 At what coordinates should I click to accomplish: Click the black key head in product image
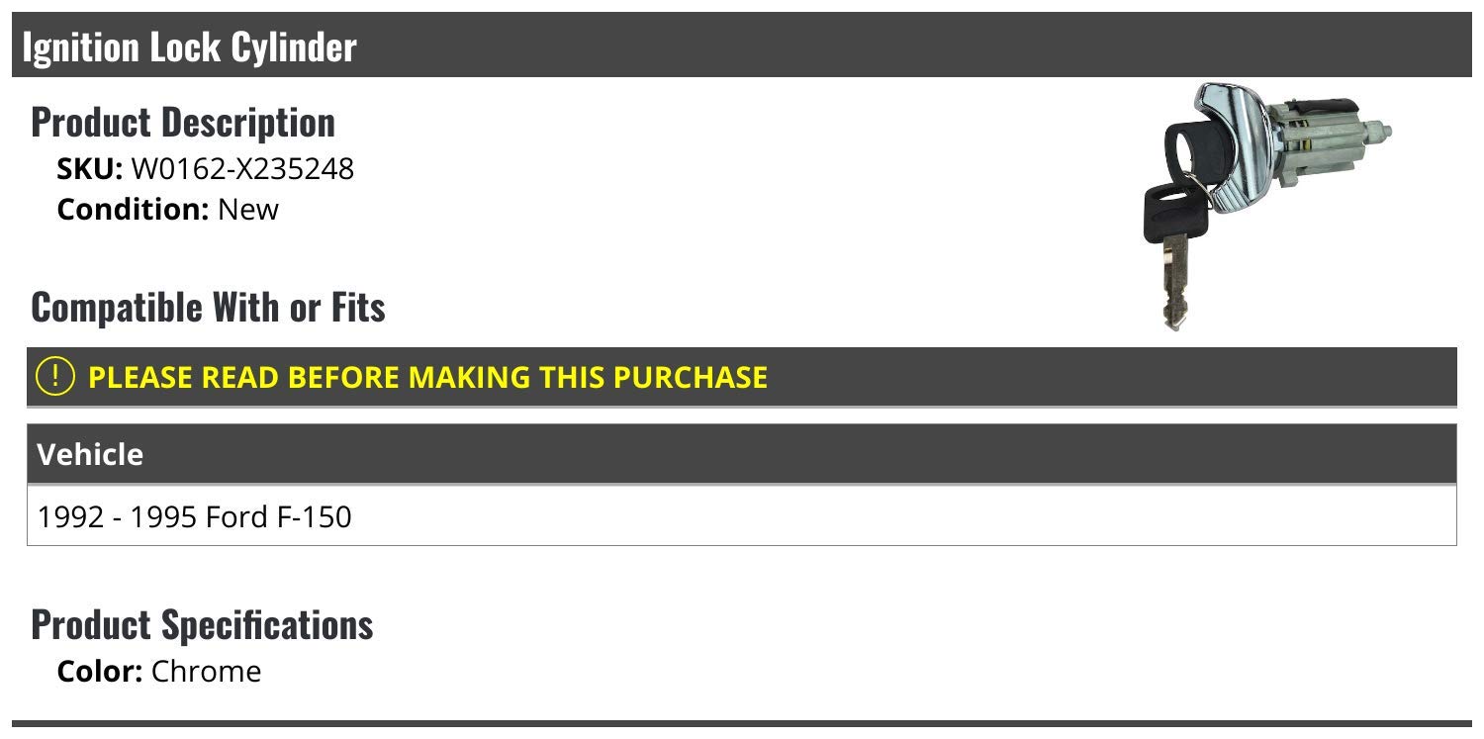(1174, 213)
